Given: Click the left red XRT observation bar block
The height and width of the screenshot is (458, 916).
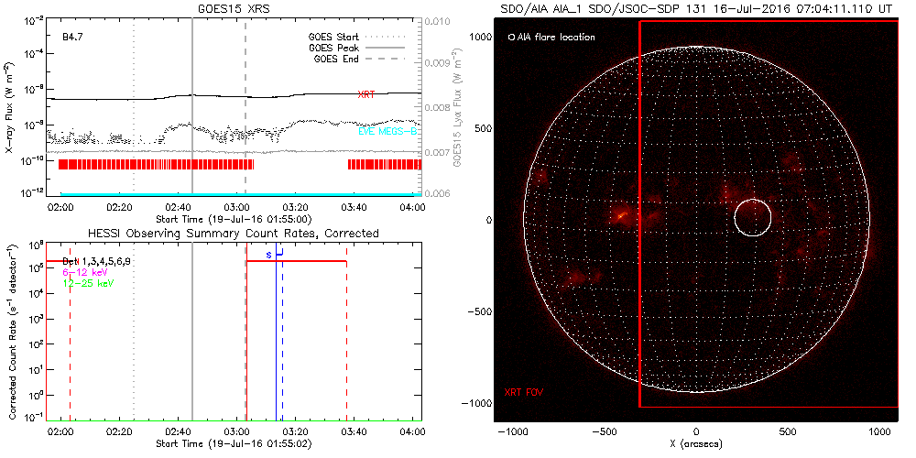Looking at the screenshot, I should pos(157,164).
